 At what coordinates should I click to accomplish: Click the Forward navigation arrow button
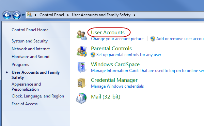coord(16,15)
